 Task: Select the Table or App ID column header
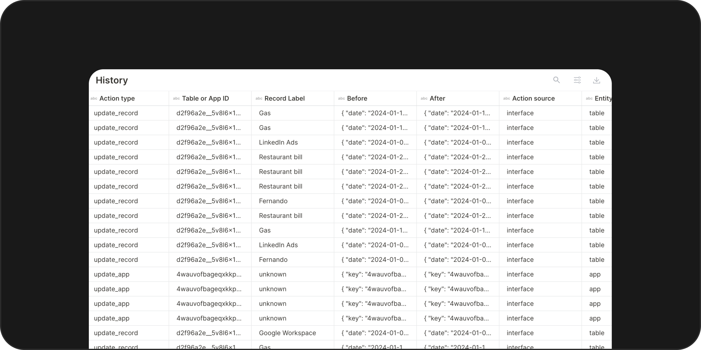pyautogui.click(x=205, y=98)
